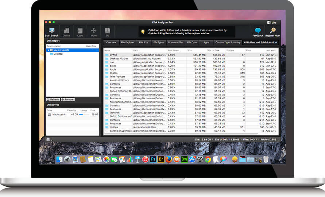
Task: Open iTunes music icon in dock
Action: [x=145, y=159]
